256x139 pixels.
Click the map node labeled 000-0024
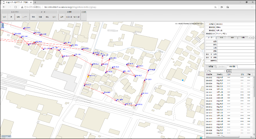pos(149,70)
